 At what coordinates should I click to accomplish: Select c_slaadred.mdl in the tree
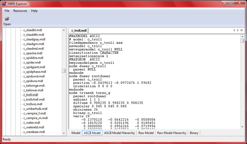click(x=33, y=49)
